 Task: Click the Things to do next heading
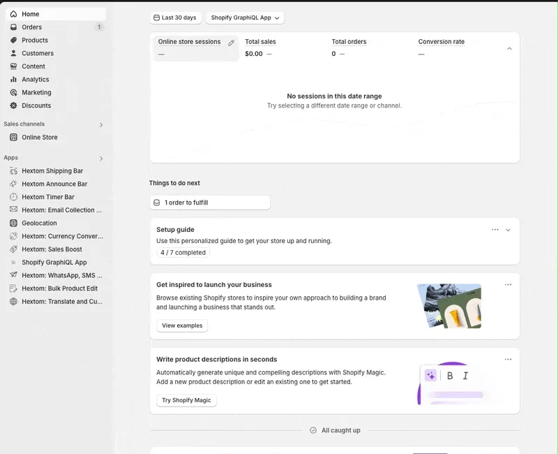tap(174, 183)
